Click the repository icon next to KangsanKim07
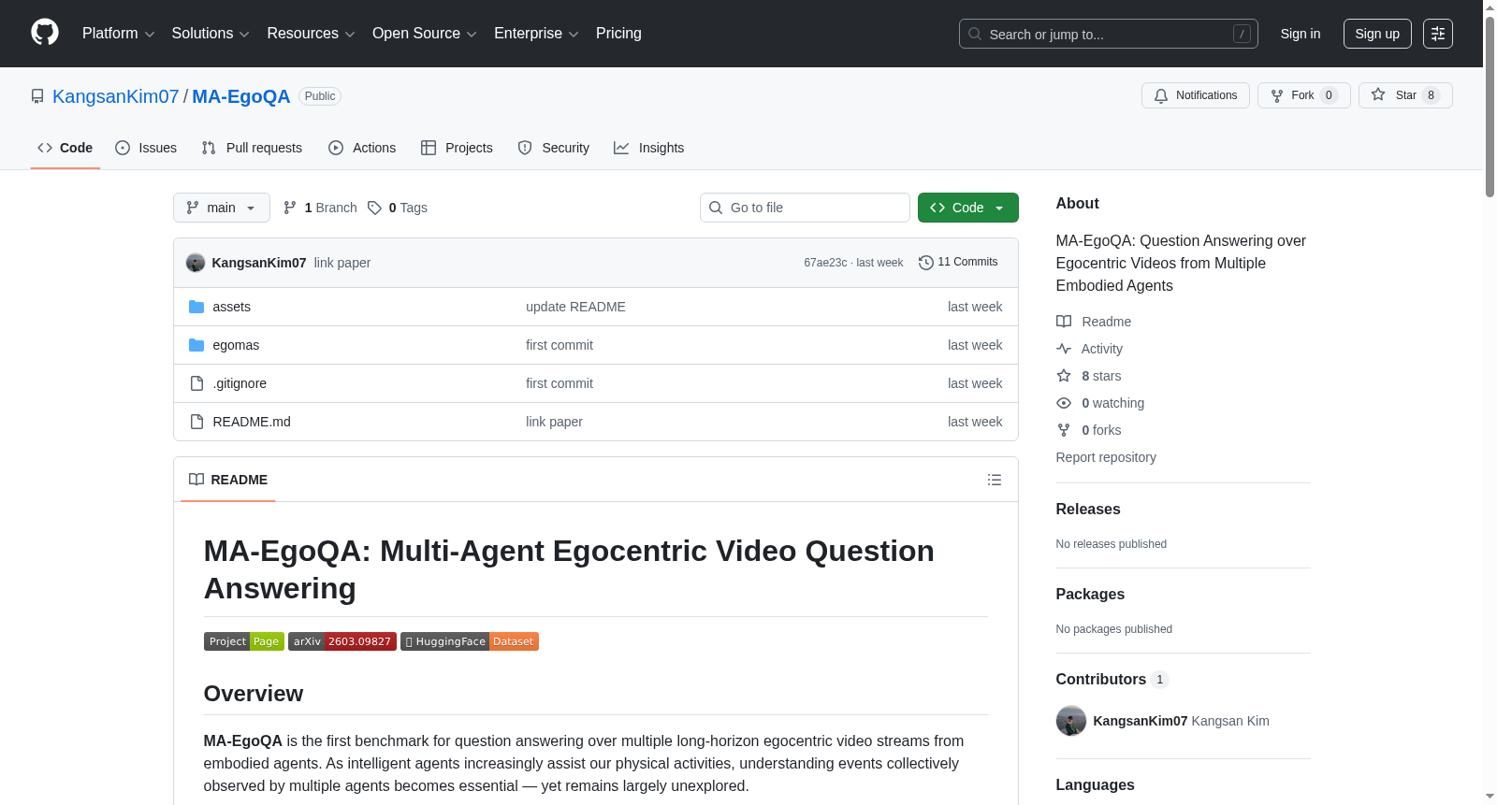 pyautogui.click(x=37, y=96)
